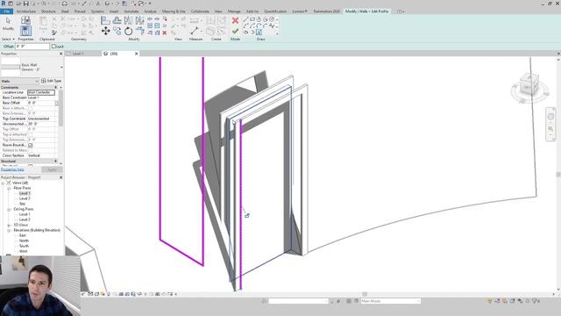Switch to the Annotate ribbon tab

[131, 11]
